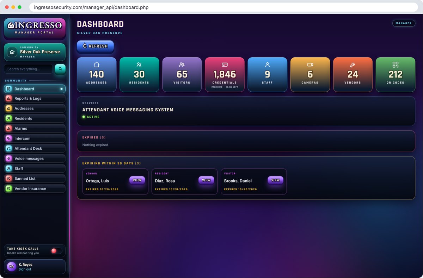Open the Dashboard menu item
Viewport: 423px width, 278px height.
[x=35, y=89]
